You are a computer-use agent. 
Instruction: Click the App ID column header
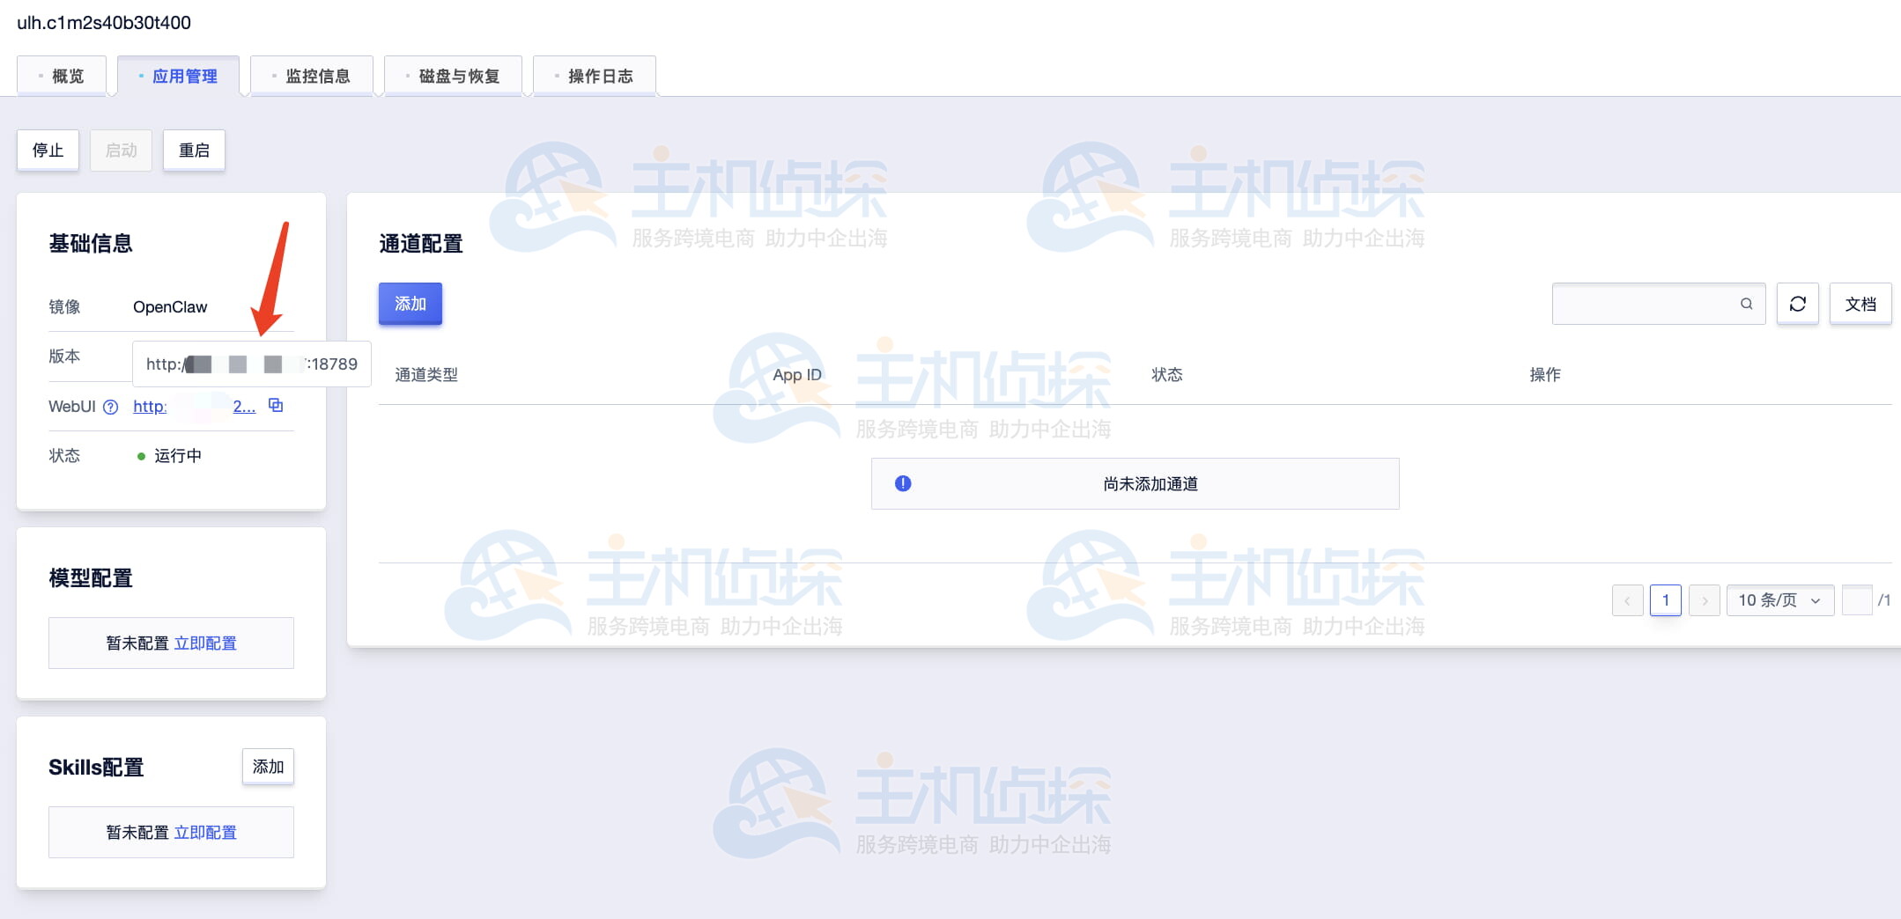click(x=797, y=375)
